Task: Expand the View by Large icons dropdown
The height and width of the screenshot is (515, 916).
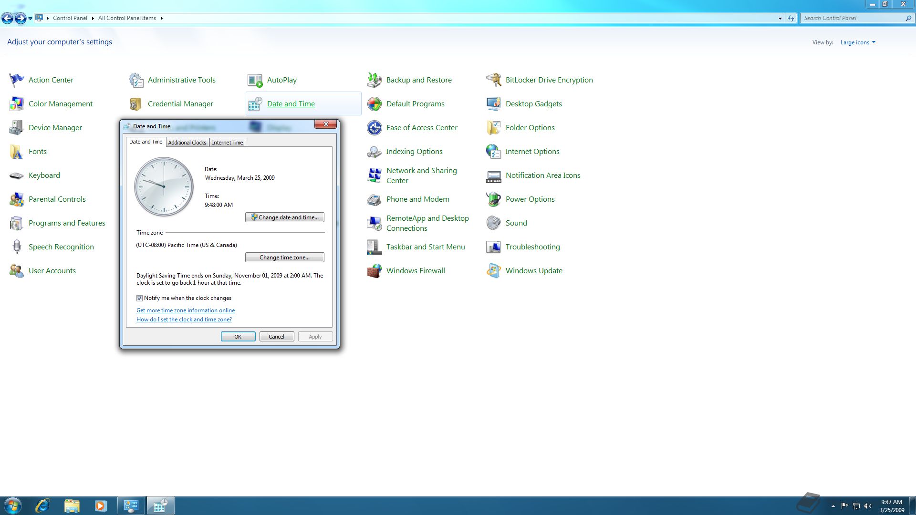Action: click(858, 42)
